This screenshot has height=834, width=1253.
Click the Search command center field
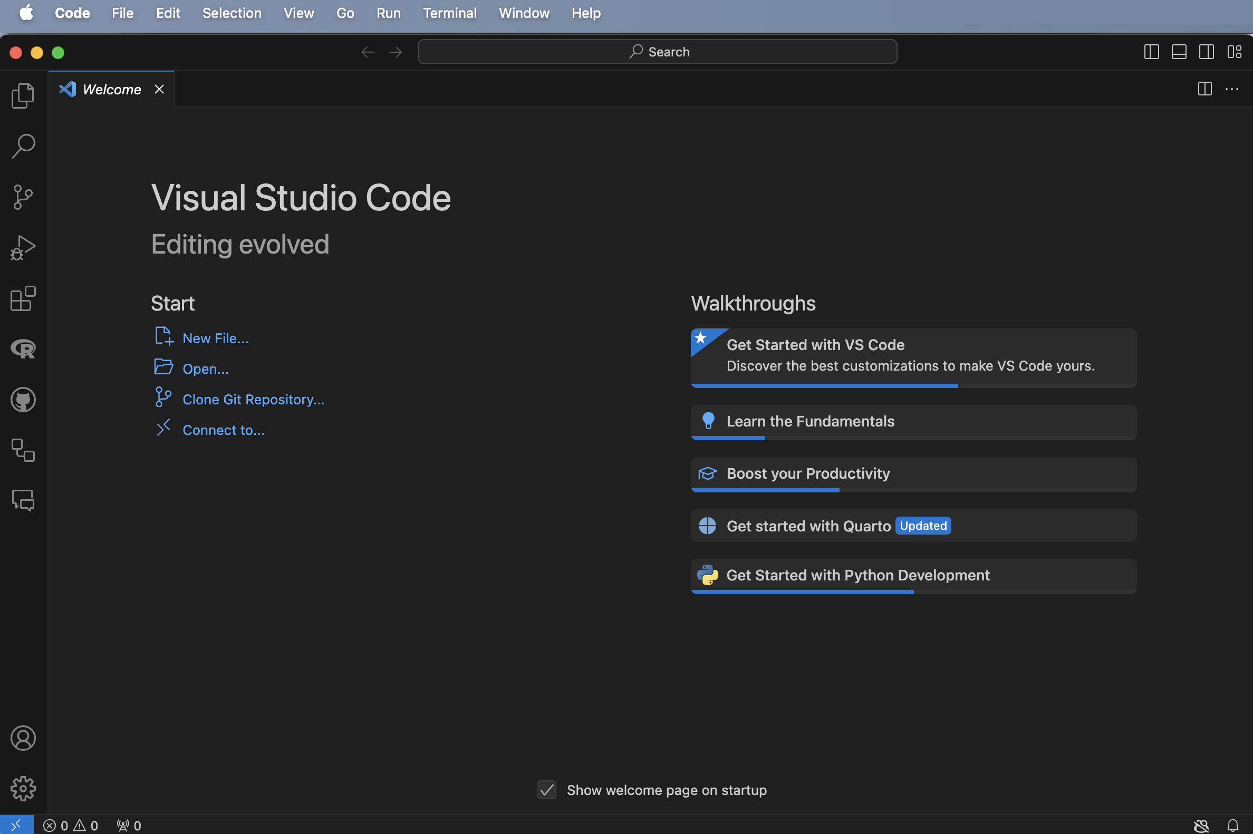coord(657,52)
